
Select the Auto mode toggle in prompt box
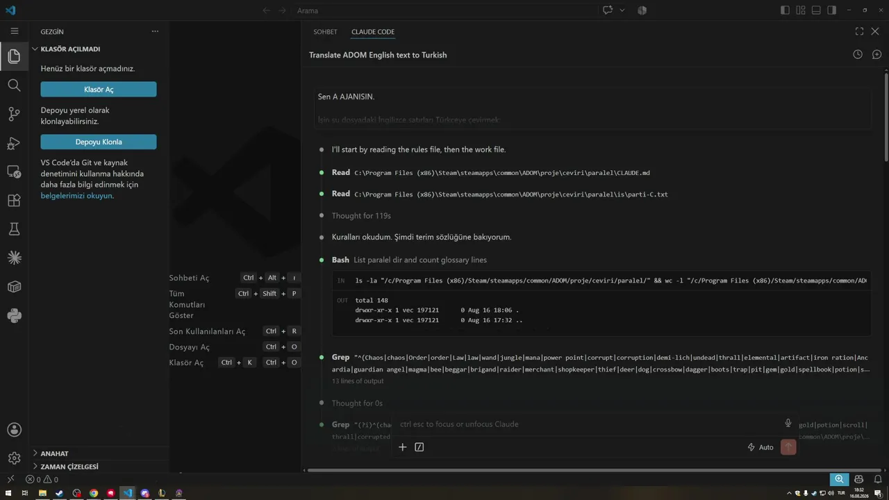pos(760,447)
